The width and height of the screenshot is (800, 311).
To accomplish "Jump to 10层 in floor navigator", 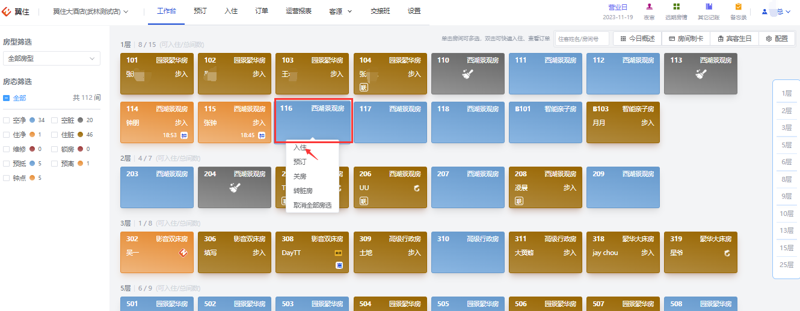I will (x=786, y=214).
